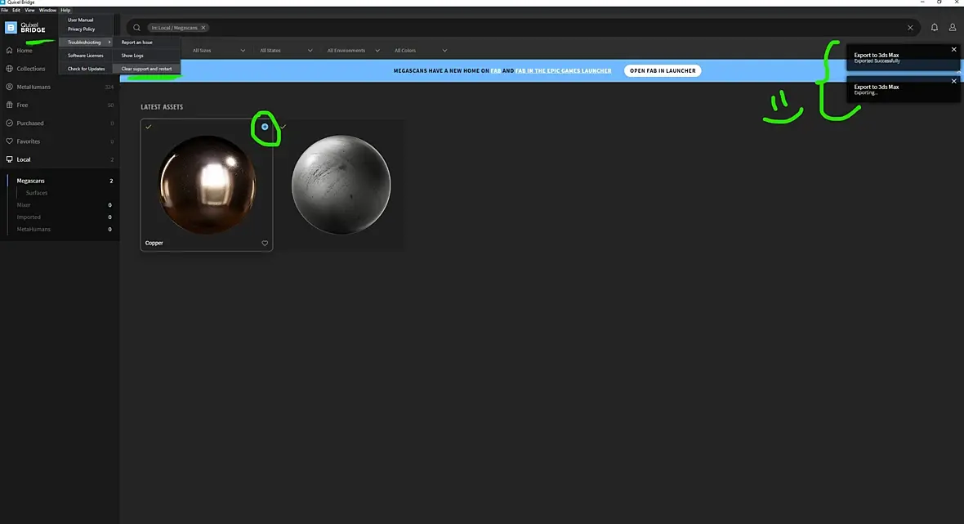964x524 pixels.
Task: Open the Window menu
Action: [47, 11]
